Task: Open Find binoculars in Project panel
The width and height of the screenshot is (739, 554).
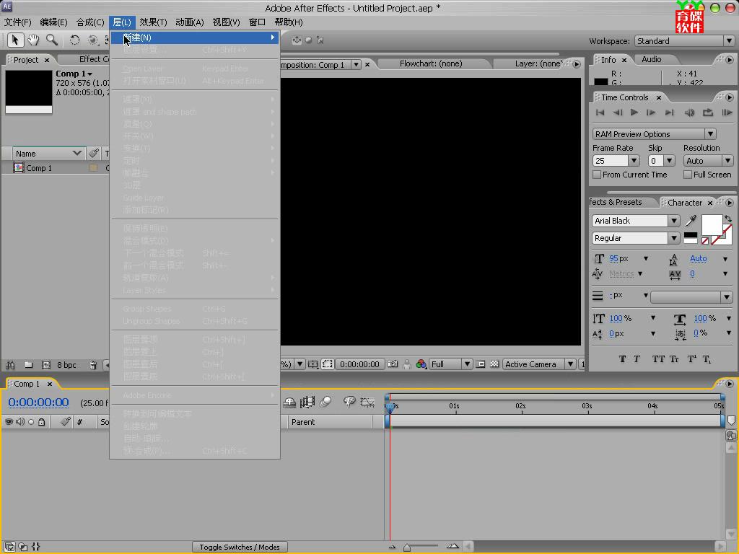Action: click(10, 364)
